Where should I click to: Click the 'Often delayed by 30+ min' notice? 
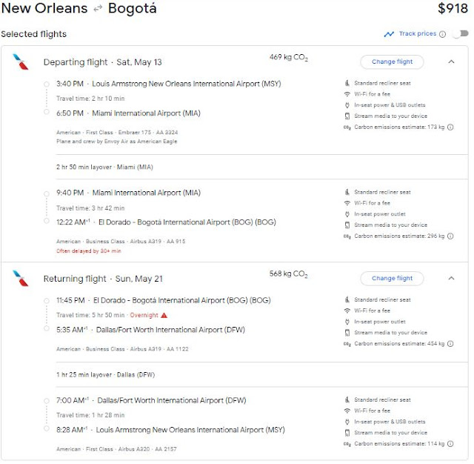pyautogui.click(x=87, y=251)
